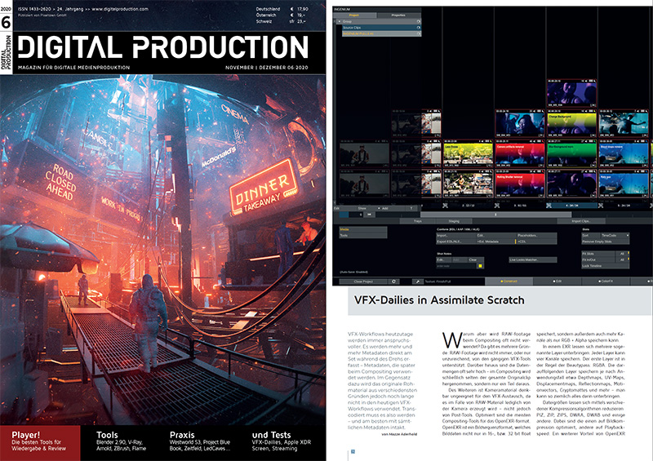The image size is (653, 461).
Task: Click the icon on the INGENIUM PULLS #1 row
Action: coord(419,33)
